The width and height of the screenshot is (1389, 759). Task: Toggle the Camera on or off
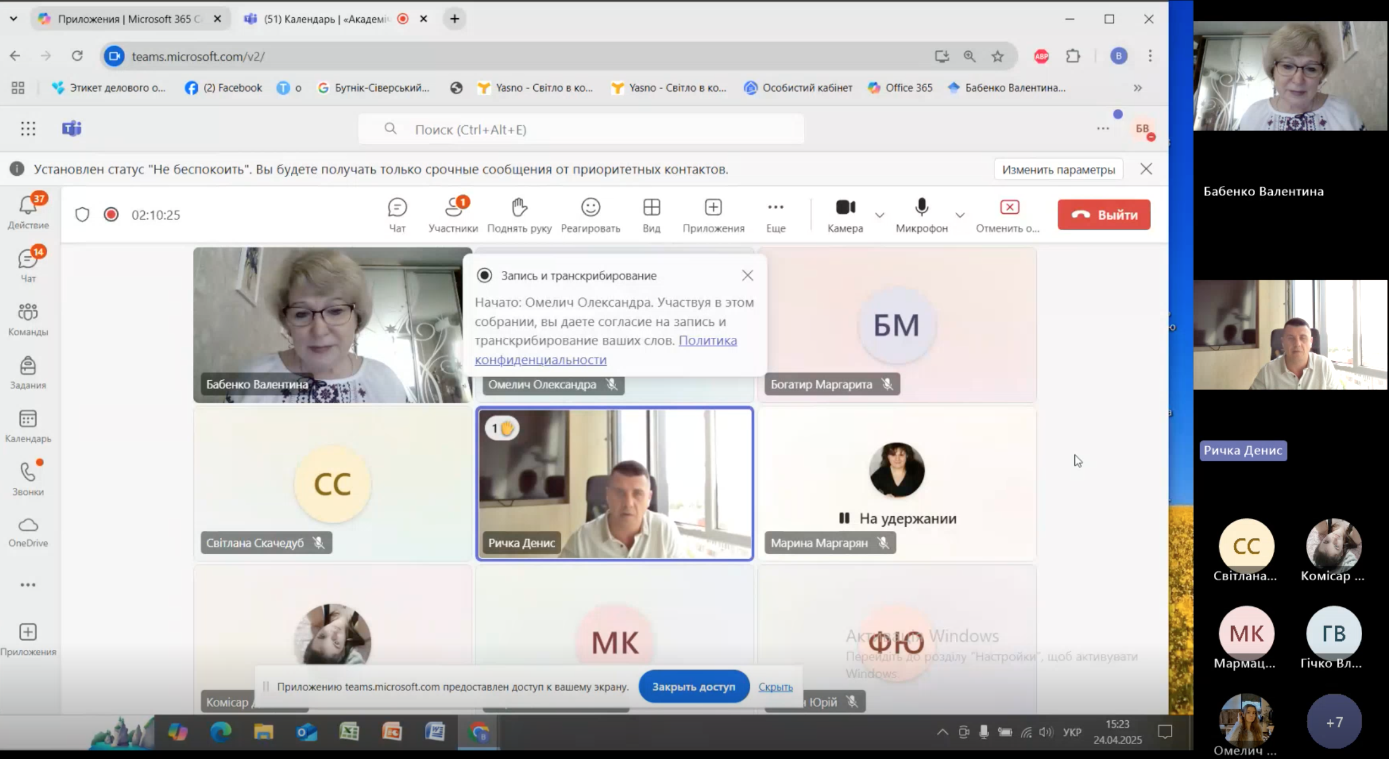845,214
